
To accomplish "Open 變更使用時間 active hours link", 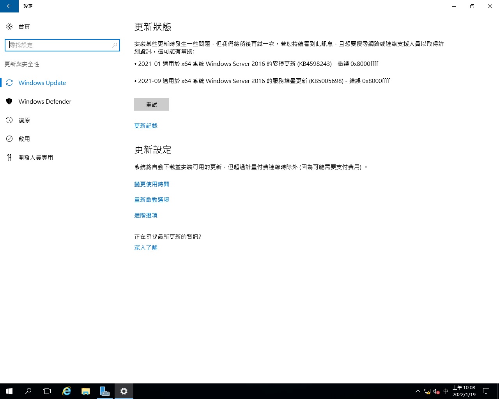I will point(152,184).
